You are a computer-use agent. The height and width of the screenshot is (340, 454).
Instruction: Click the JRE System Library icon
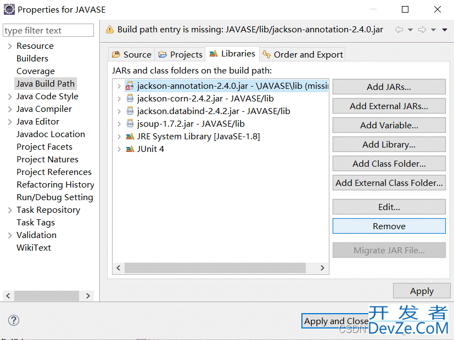[x=130, y=136]
